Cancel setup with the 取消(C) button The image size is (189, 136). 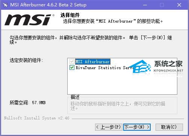(169, 127)
